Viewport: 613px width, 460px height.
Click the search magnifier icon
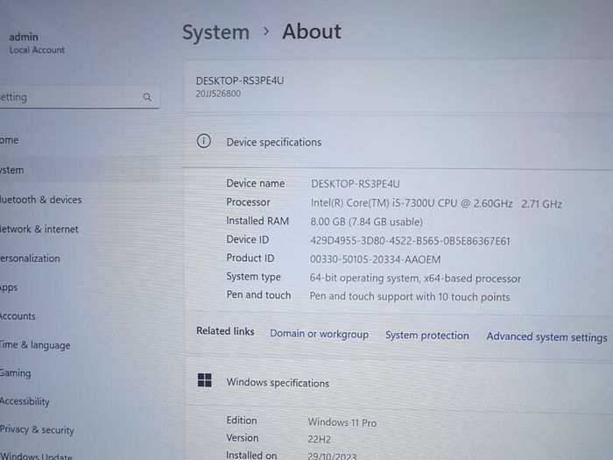[147, 96]
